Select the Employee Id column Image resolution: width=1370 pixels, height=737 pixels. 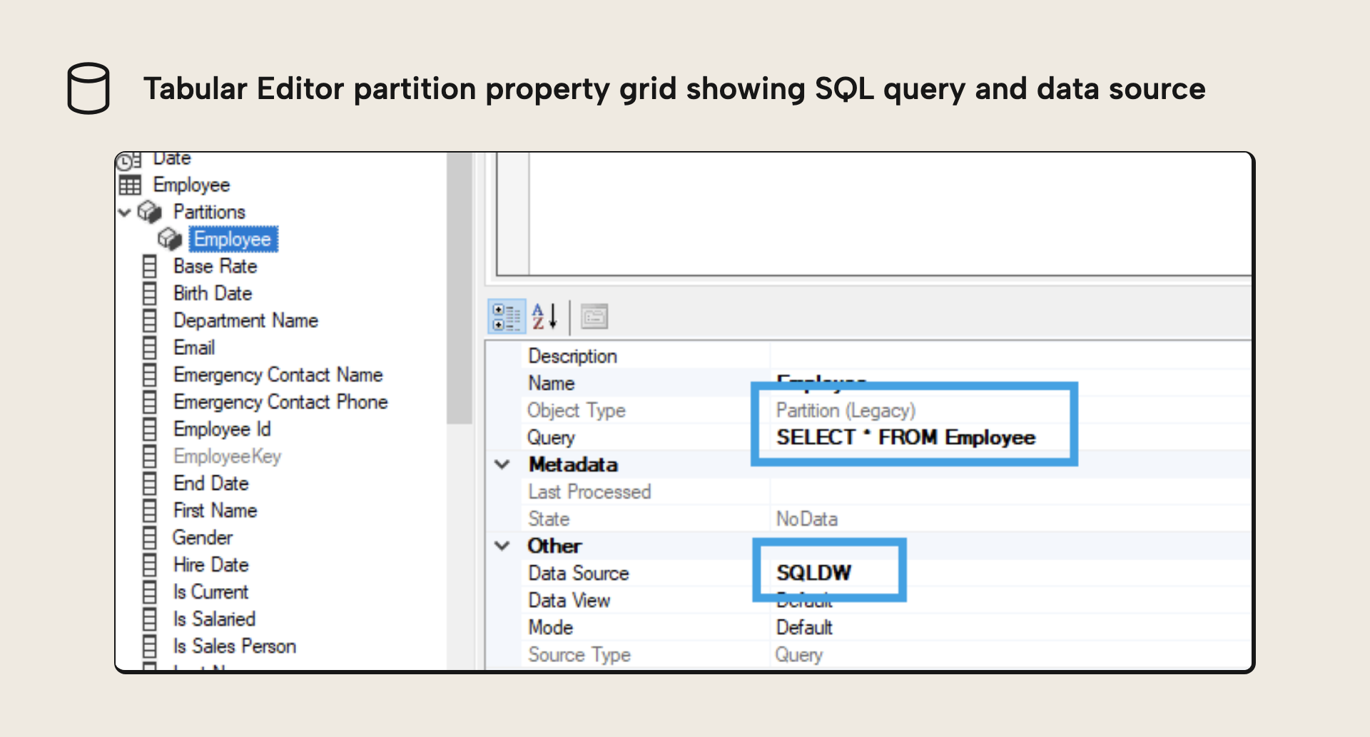[222, 429]
